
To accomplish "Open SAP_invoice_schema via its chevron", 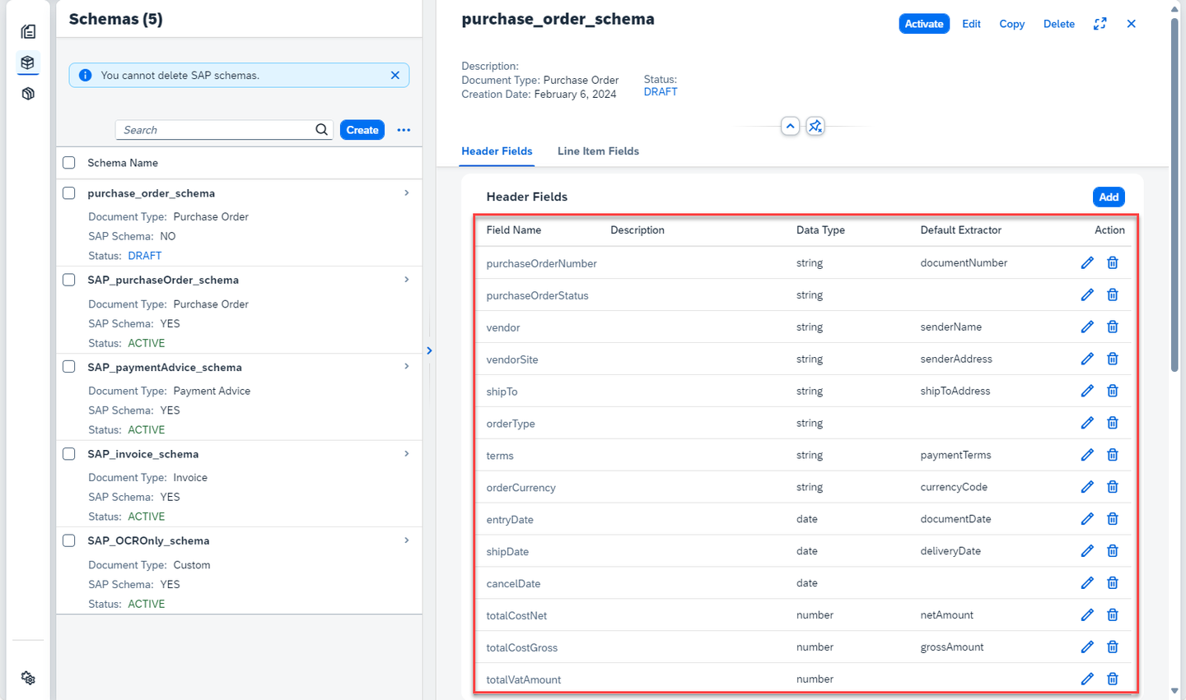I will (407, 453).
